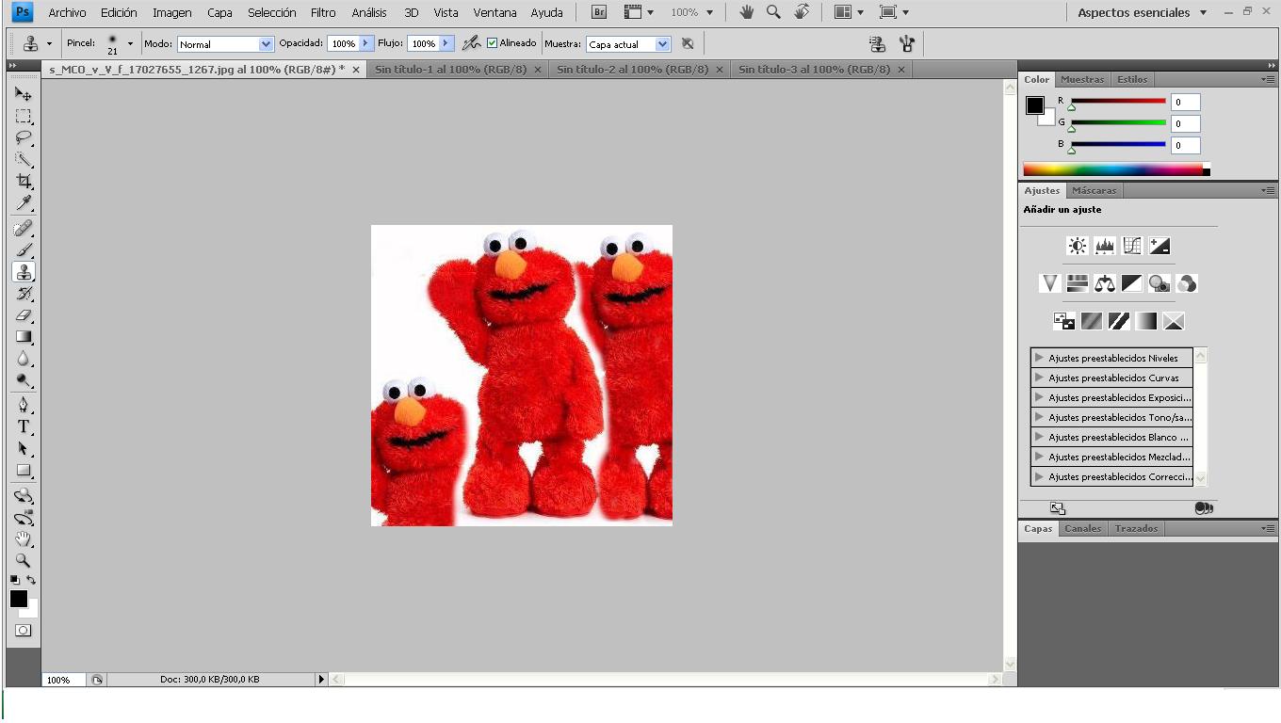This screenshot has height=723, width=1281.
Task: Add a Levels adjustment
Action: click(x=1105, y=246)
